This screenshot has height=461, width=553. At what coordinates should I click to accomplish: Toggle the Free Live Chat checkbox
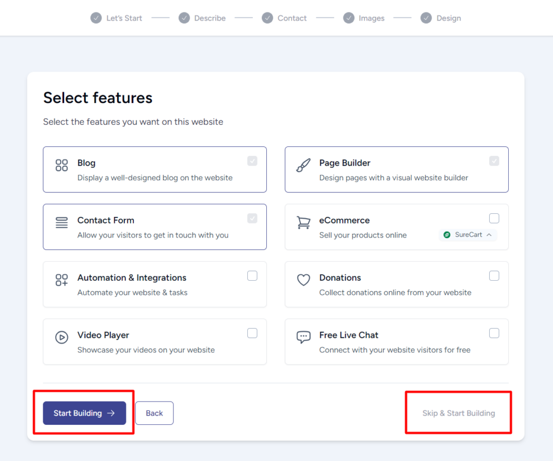point(494,333)
